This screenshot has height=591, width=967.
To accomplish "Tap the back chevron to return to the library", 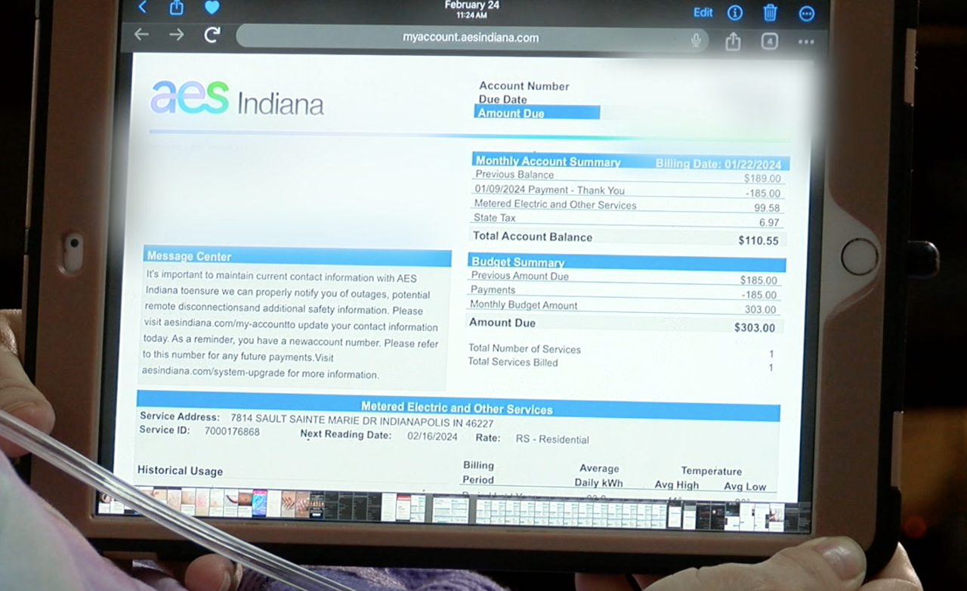I will pyautogui.click(x=142, y=8).
